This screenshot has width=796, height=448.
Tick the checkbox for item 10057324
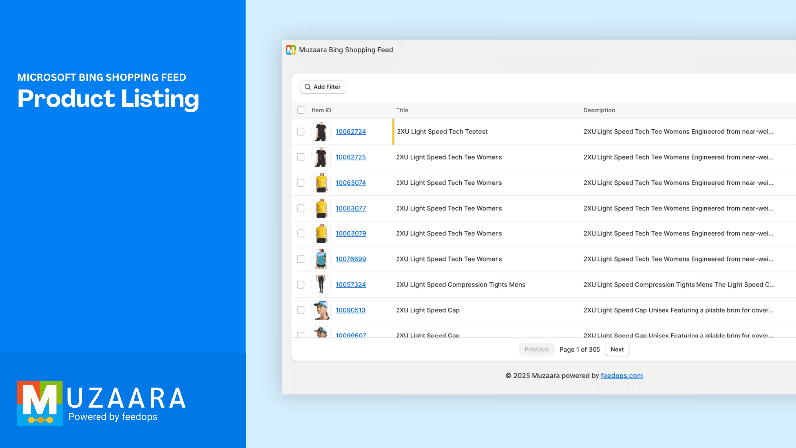[300, 285]
